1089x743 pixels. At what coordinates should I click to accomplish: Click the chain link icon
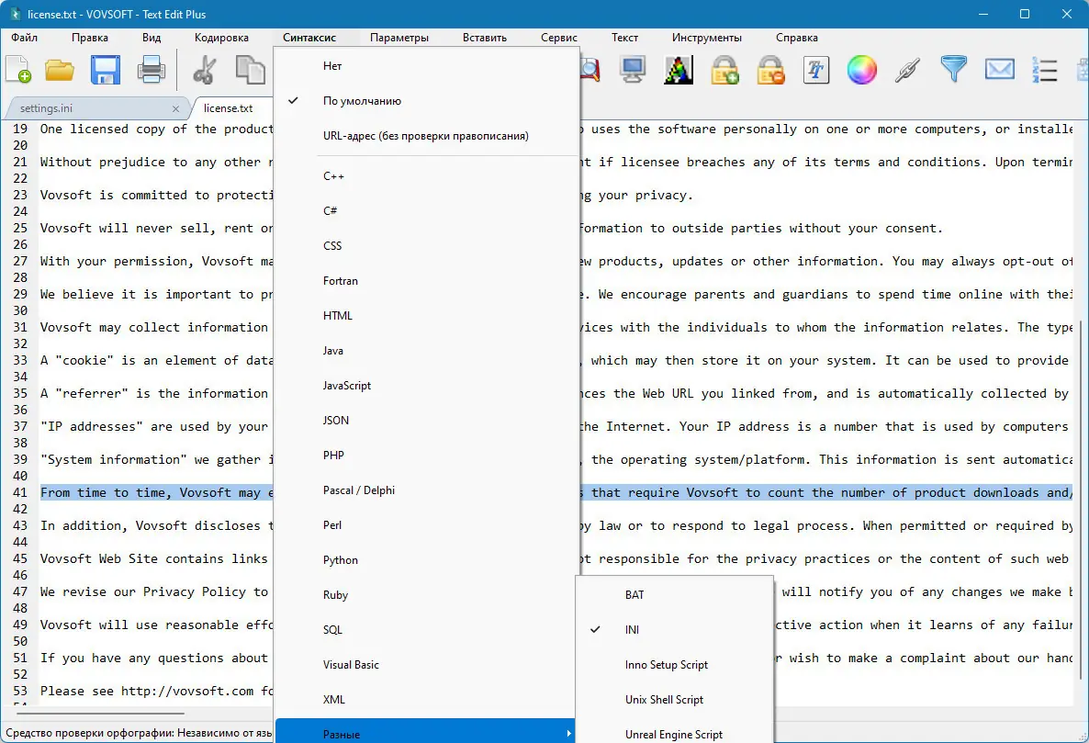point(908,70)
